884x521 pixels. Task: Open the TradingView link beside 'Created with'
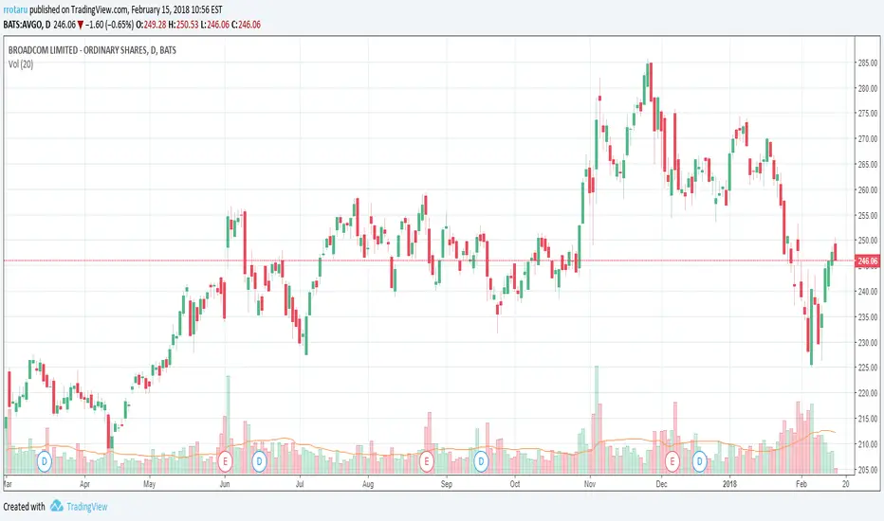[87, 507]
